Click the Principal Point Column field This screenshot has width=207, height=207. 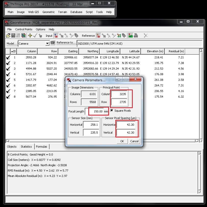coord(119,94)
